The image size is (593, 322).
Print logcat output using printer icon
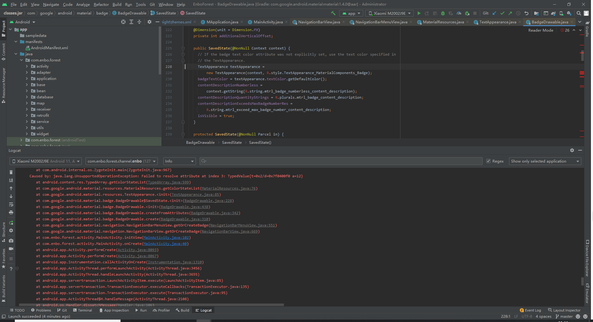(11, 212)
